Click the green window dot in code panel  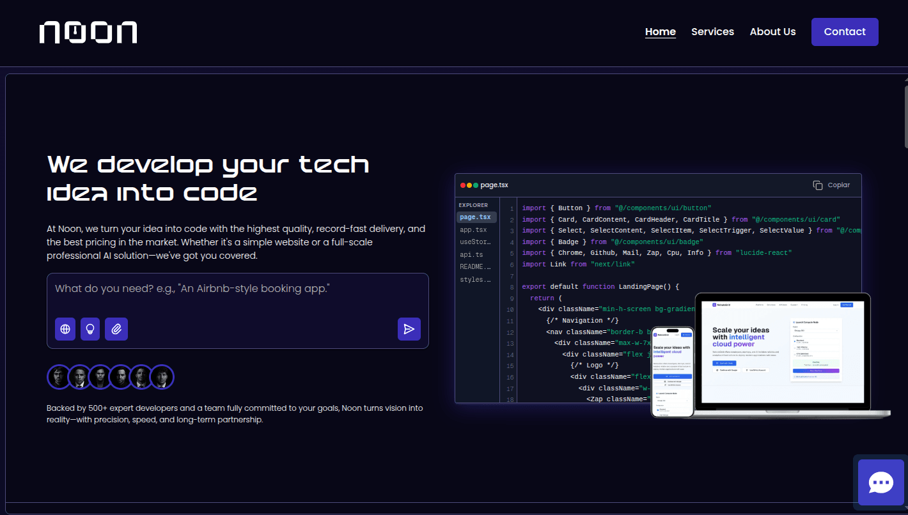(x=476, y=185)
